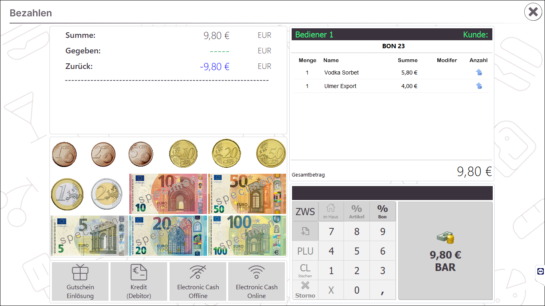Click the 5,80 € item sum
The width and height of the screenshot is (545, 306).
409,73
